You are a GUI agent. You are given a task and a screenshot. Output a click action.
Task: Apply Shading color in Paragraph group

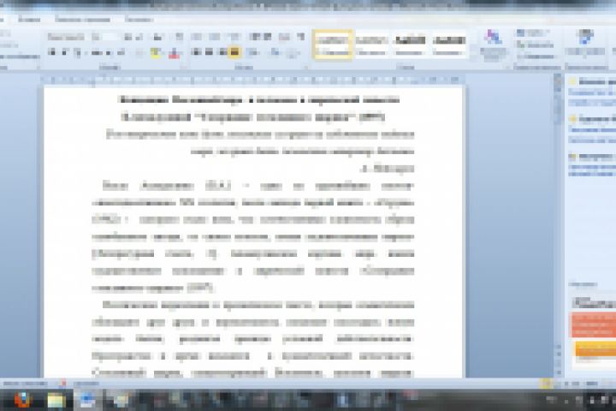tap(275, 52)
